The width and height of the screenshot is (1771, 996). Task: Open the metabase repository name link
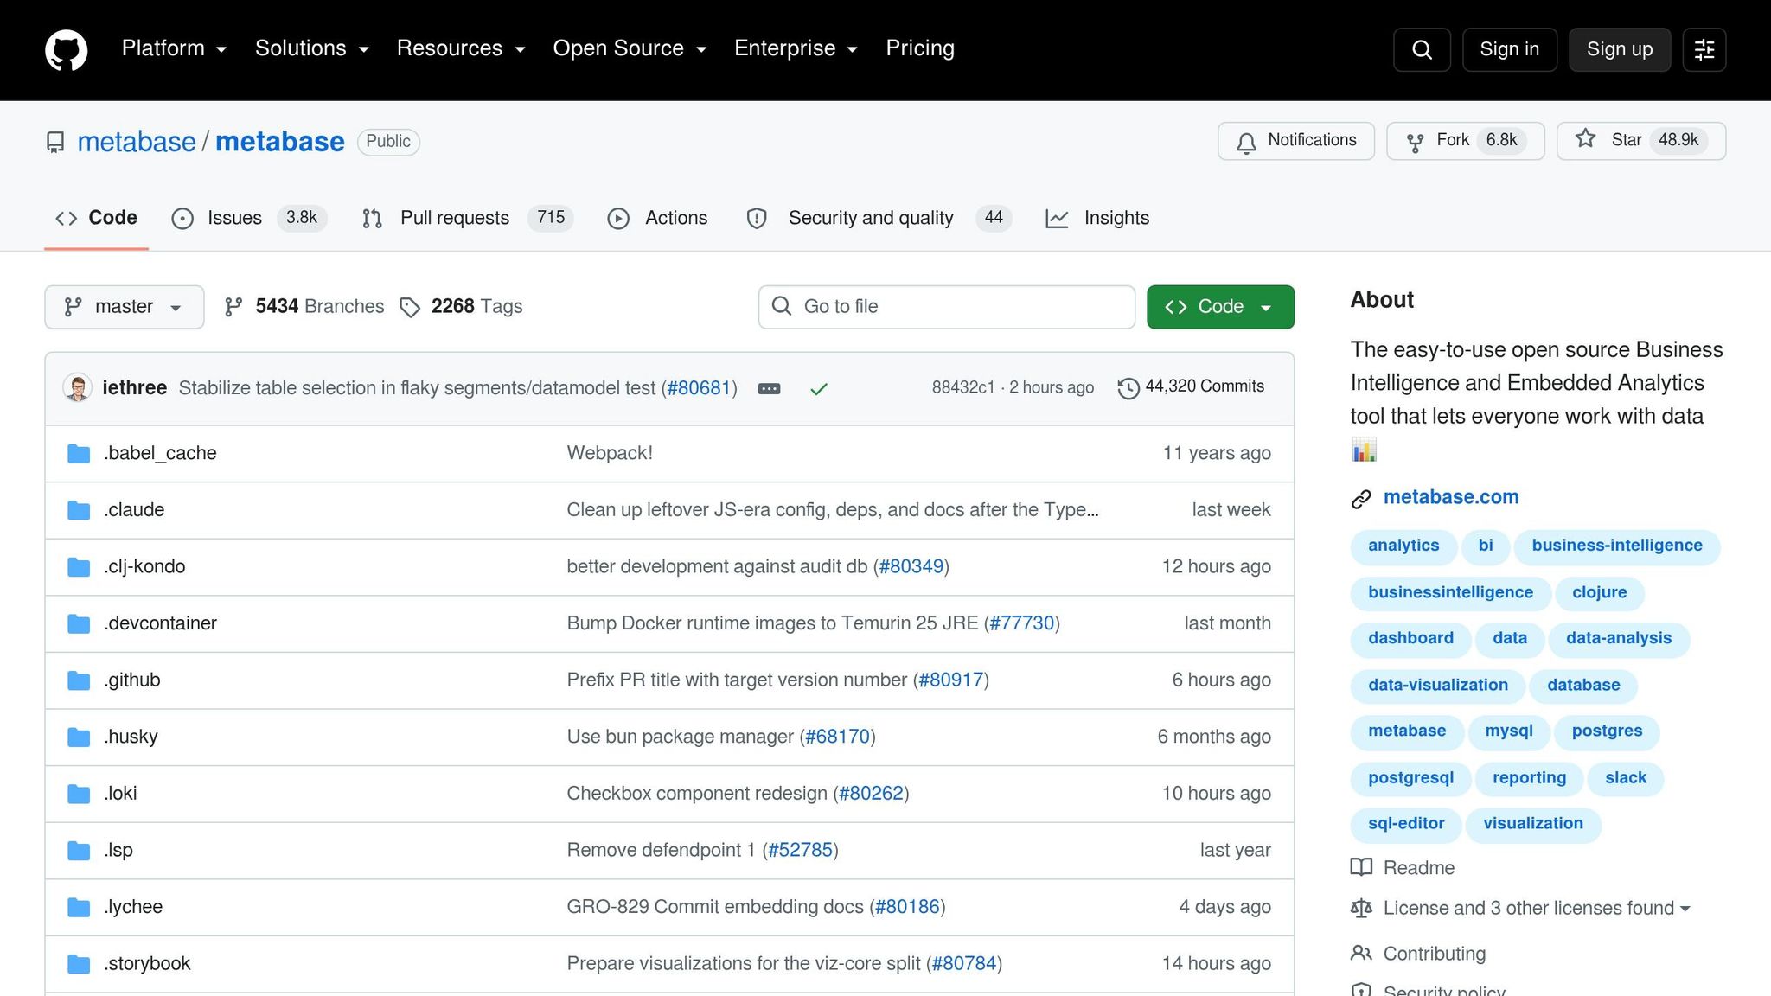pos(280,142)
